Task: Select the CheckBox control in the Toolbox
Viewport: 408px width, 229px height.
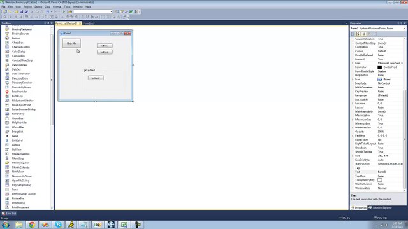Action: point(17,43)
